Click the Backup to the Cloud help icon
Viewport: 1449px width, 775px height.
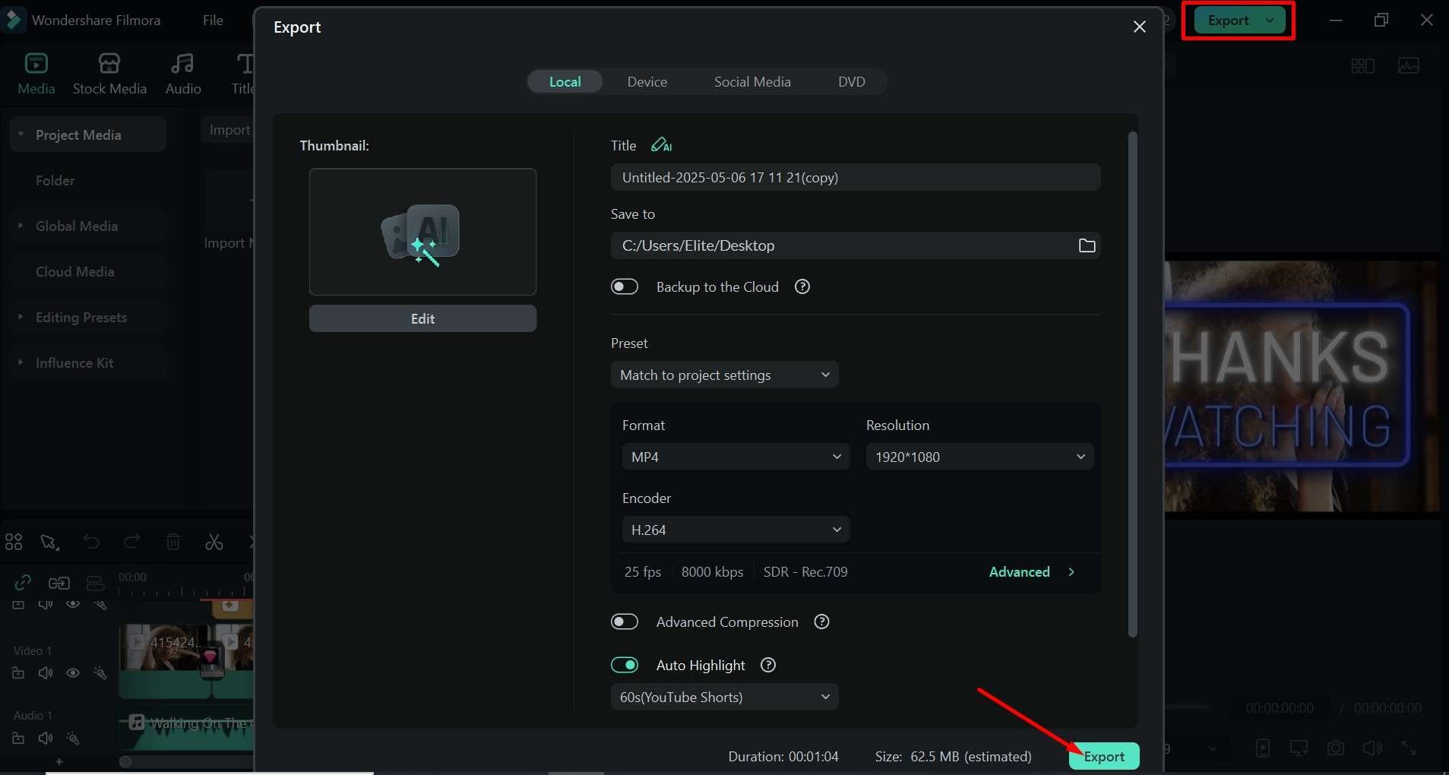[x=802, y=286]
